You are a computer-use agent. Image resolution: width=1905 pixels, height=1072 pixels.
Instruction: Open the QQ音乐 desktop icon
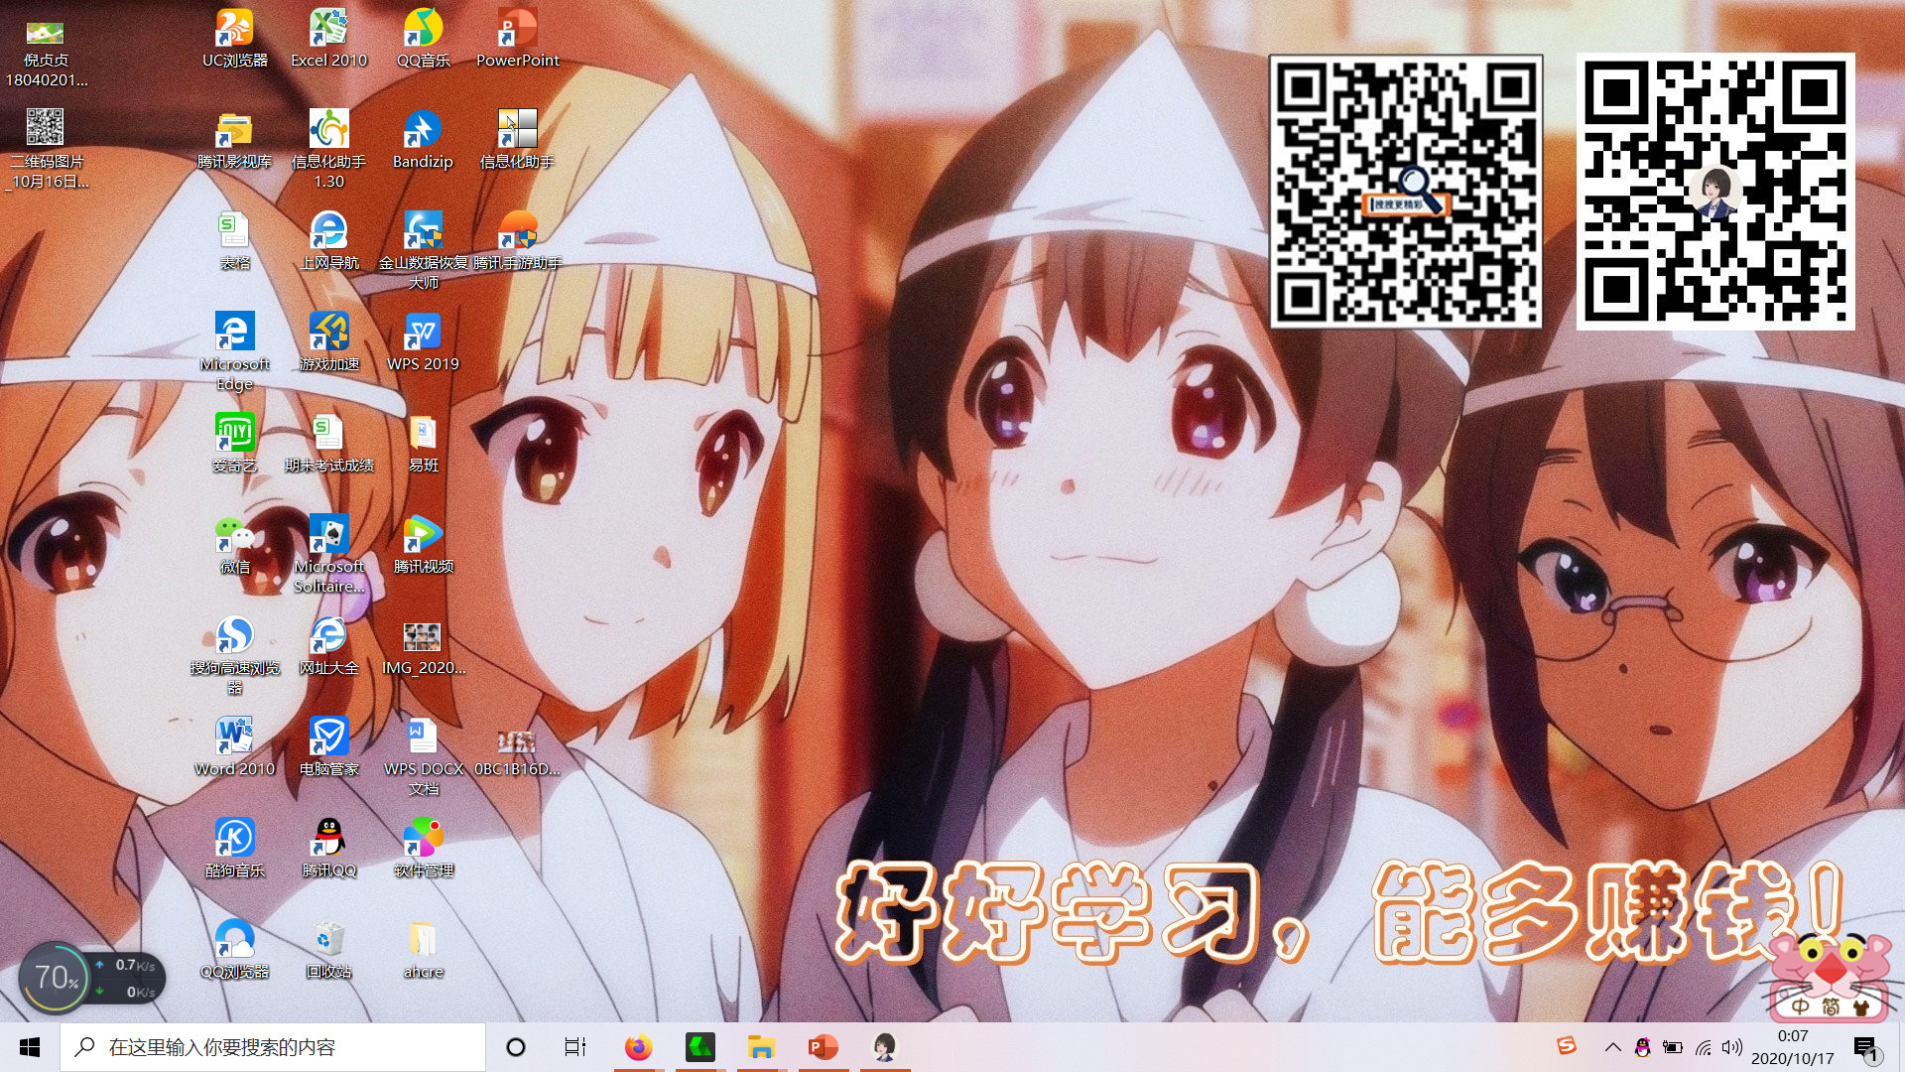[x=424, y=38]
